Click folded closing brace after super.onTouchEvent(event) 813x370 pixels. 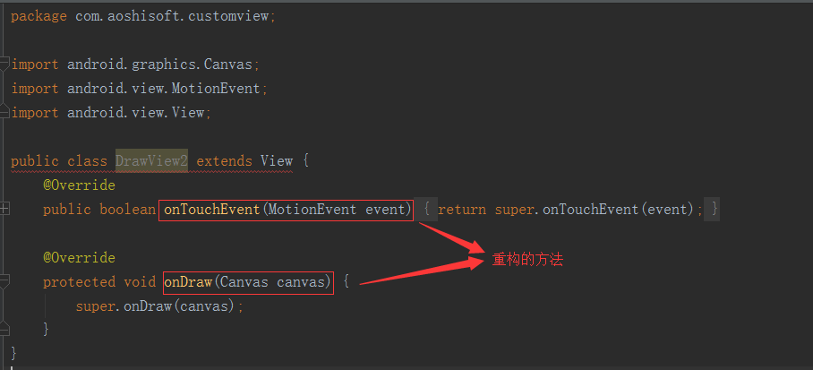[x=713, y=210]
